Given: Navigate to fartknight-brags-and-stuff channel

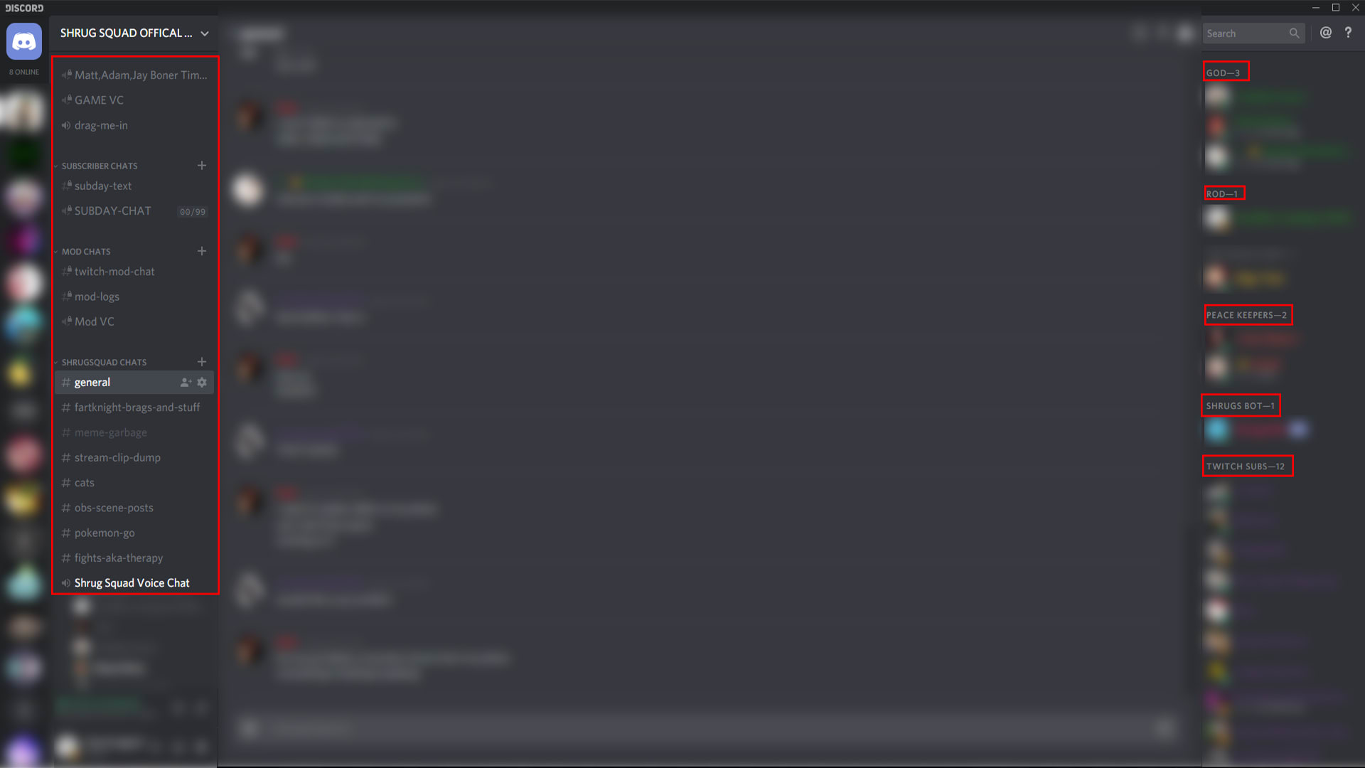Looking at the screenshot, I should click(136, 407).
